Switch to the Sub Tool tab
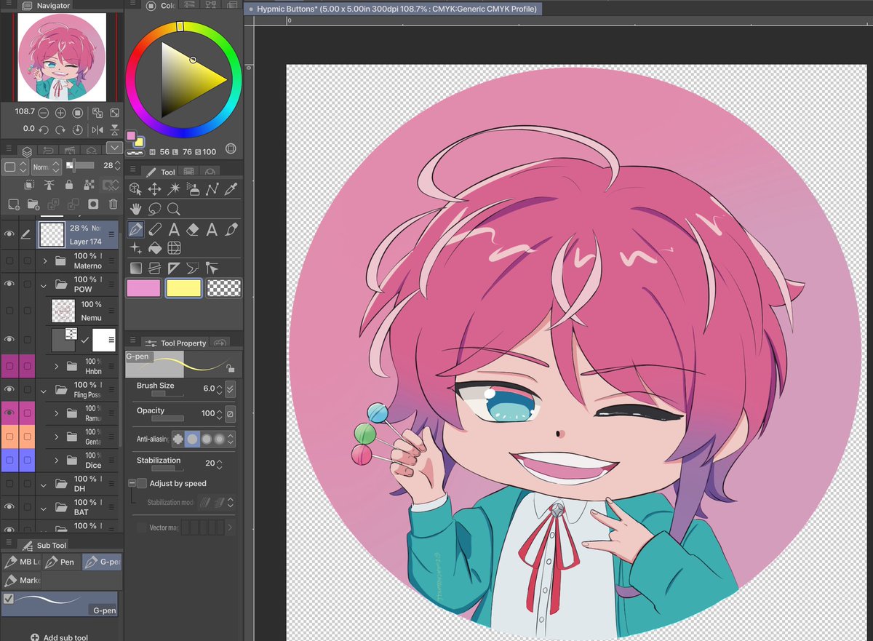The height and width of the screenshot is (641, 873). [44, 545]
